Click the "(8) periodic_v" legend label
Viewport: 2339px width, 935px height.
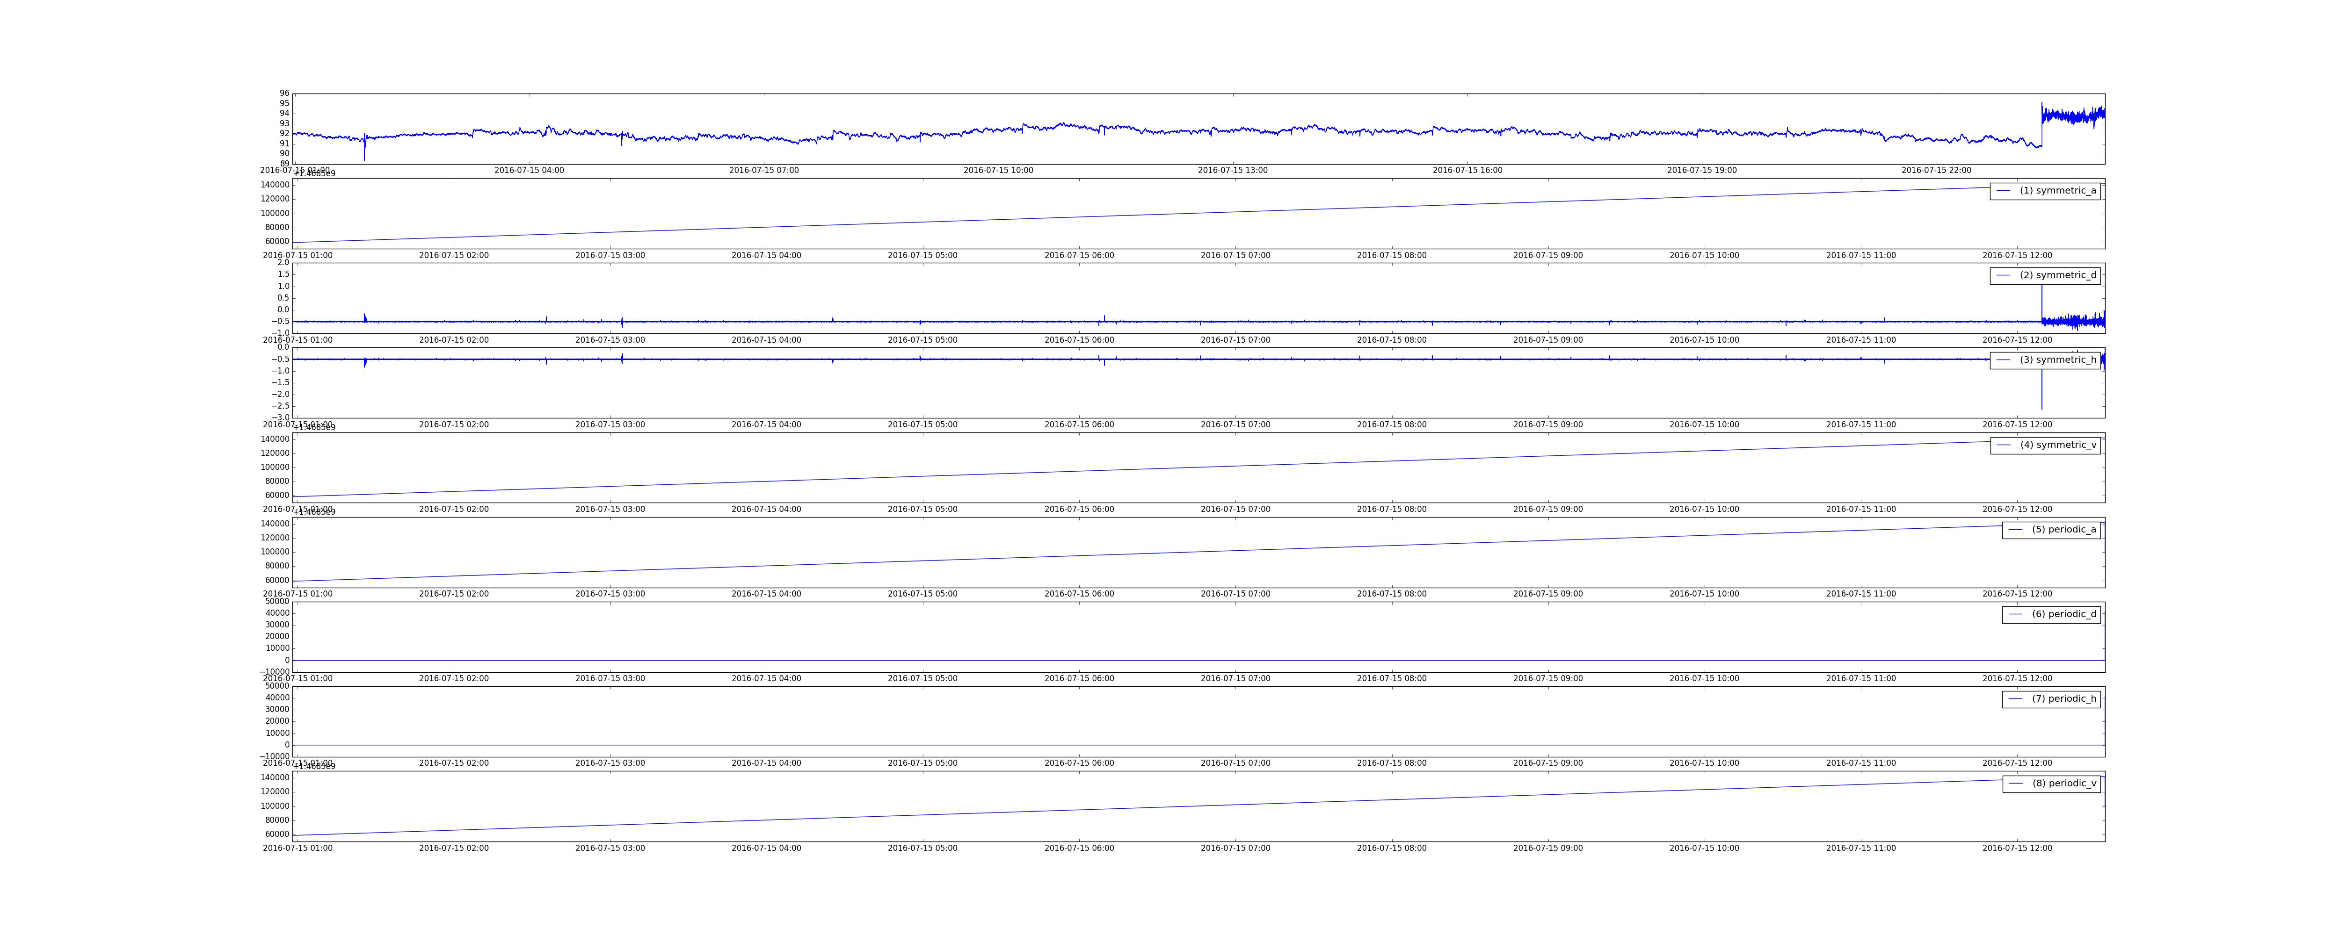point(2064,783)
